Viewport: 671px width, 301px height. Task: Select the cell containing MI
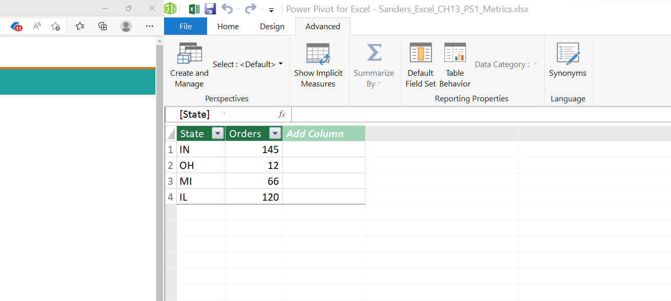pyautogui.click(x=201, y=181)
